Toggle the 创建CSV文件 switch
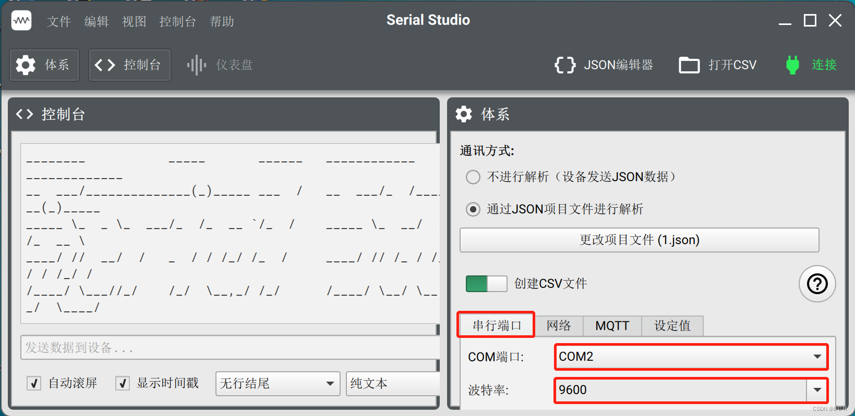This screenshot has width=855, height=416. pos(486,284)
